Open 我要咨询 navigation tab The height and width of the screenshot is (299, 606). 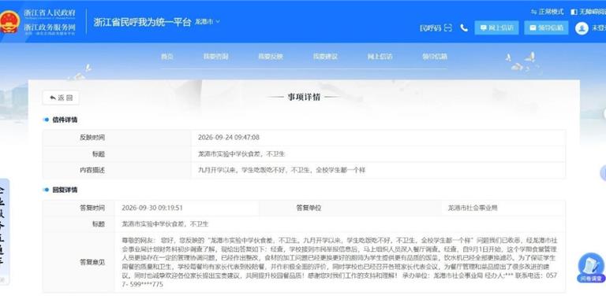click(215, 57)
